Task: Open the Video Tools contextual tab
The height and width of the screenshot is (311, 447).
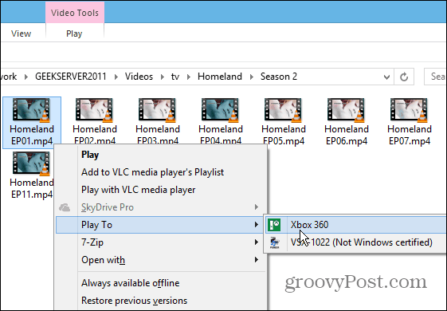Action: coord(75,13)
